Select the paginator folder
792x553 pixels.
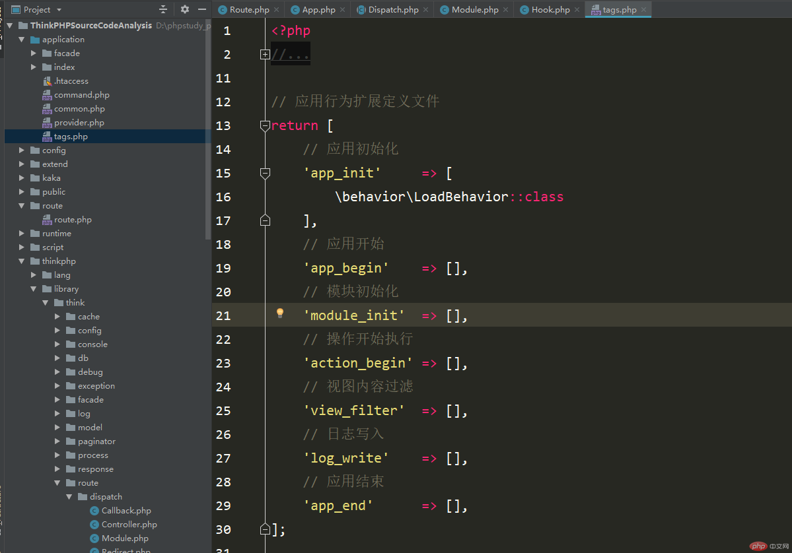pos(96,441)
